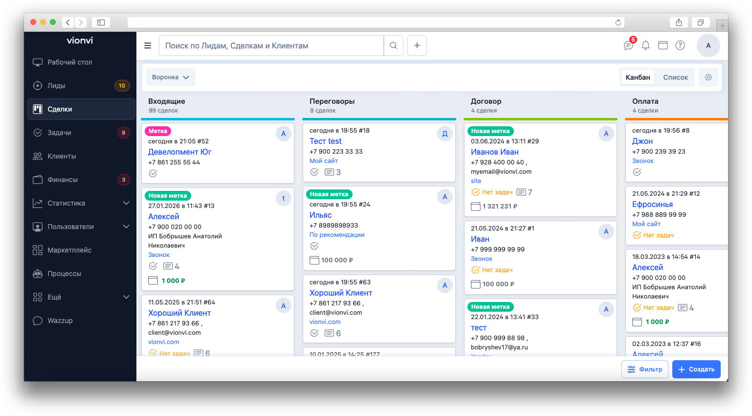Open the Воронка funnel dropdown

click(171, 77)
